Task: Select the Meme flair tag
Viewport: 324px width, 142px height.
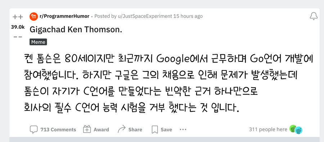Action: [x=38, y=42]
